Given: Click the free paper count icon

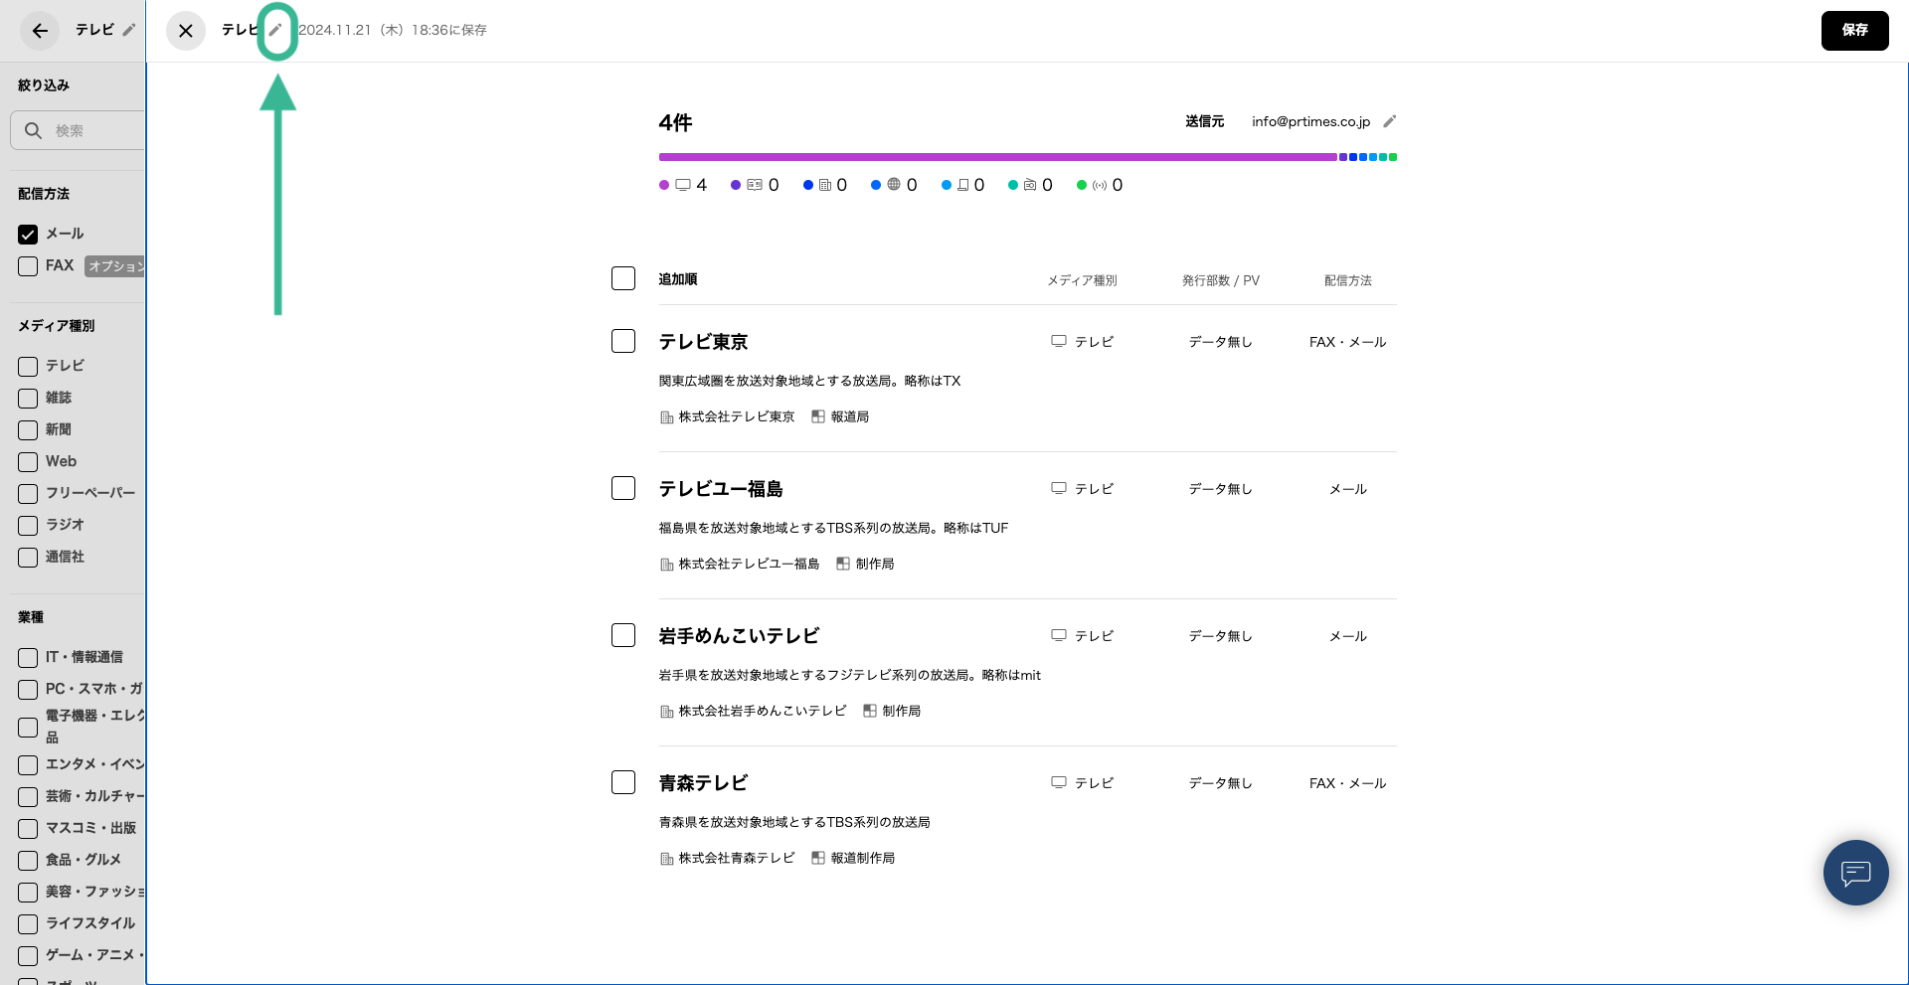Looking at the screenshot, I should tap(963, 185).
